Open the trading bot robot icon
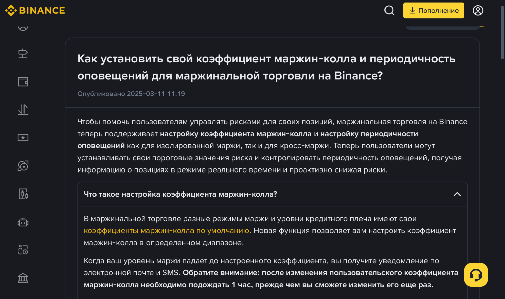The image size is (505, 299). [x=22, y=222]
